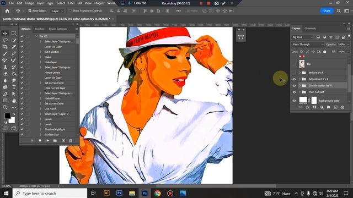Hide the 10 color option try 8 group
Screen dimensions: 353x198
pos(294,86)
